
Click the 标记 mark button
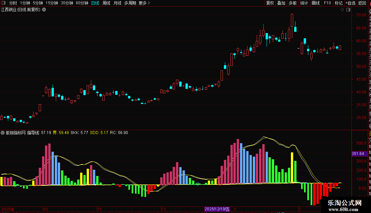(x=338, y=3)
